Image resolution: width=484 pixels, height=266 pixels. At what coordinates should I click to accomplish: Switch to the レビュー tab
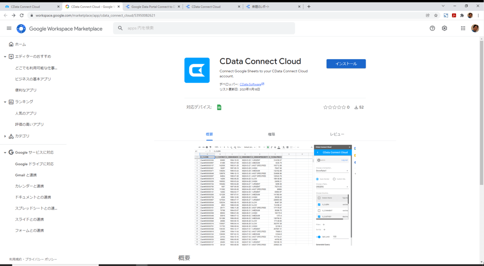click(337, 134)
